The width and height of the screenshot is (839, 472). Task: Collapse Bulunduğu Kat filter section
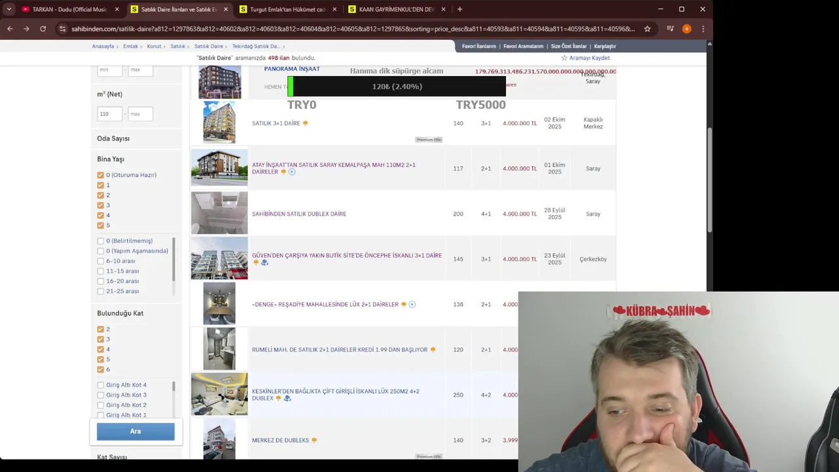(x=120, y=313)
